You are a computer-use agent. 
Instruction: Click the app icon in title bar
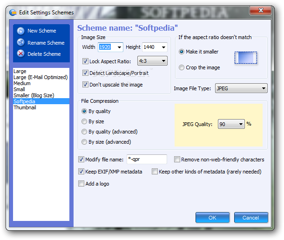(x=13, y=13)
